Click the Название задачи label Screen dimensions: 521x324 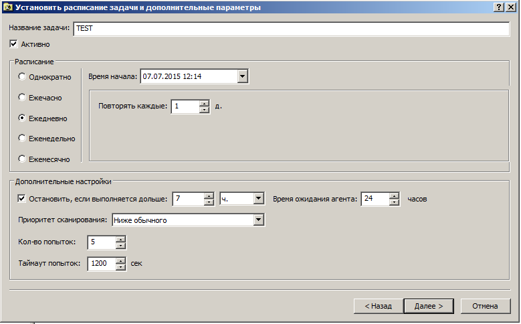[39, 27]
